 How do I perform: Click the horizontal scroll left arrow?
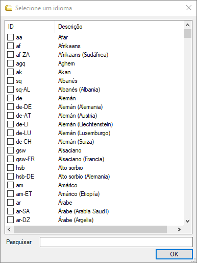(x=10, y=230)
